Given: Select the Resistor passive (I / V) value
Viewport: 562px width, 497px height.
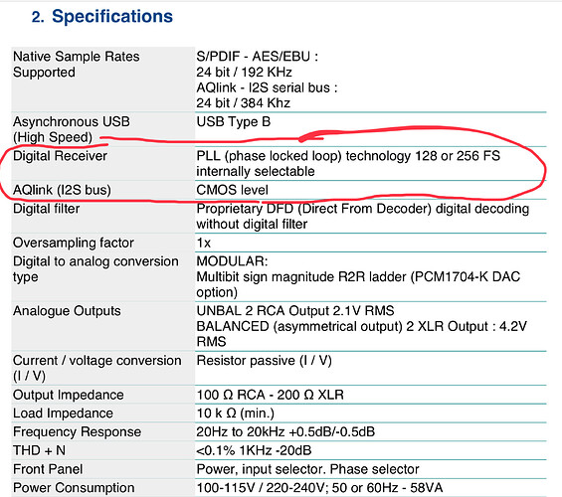Looking at the screenshot, I should coord(264,360).
